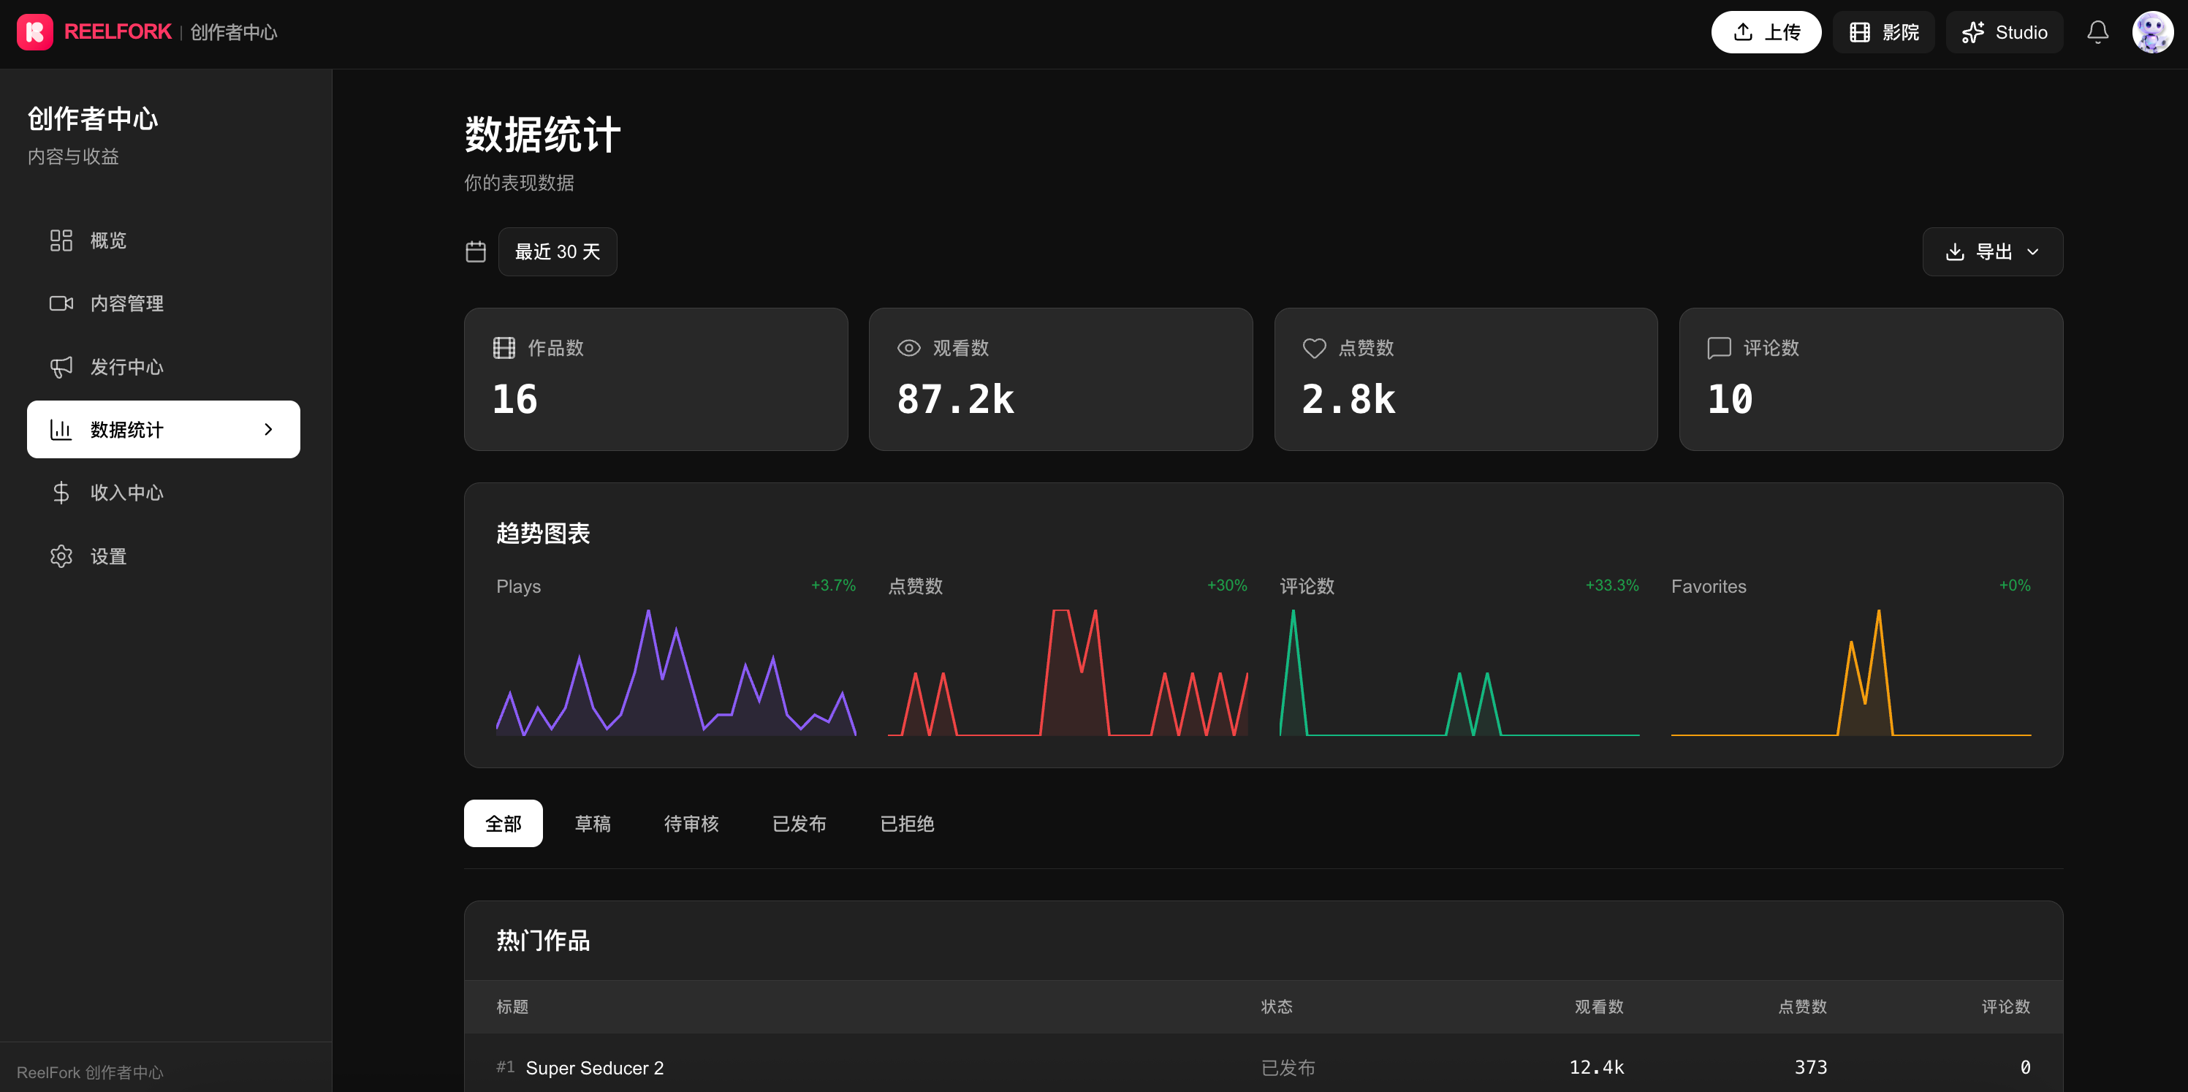Open Super Seducer 2 title row

pos(1263,1066)
